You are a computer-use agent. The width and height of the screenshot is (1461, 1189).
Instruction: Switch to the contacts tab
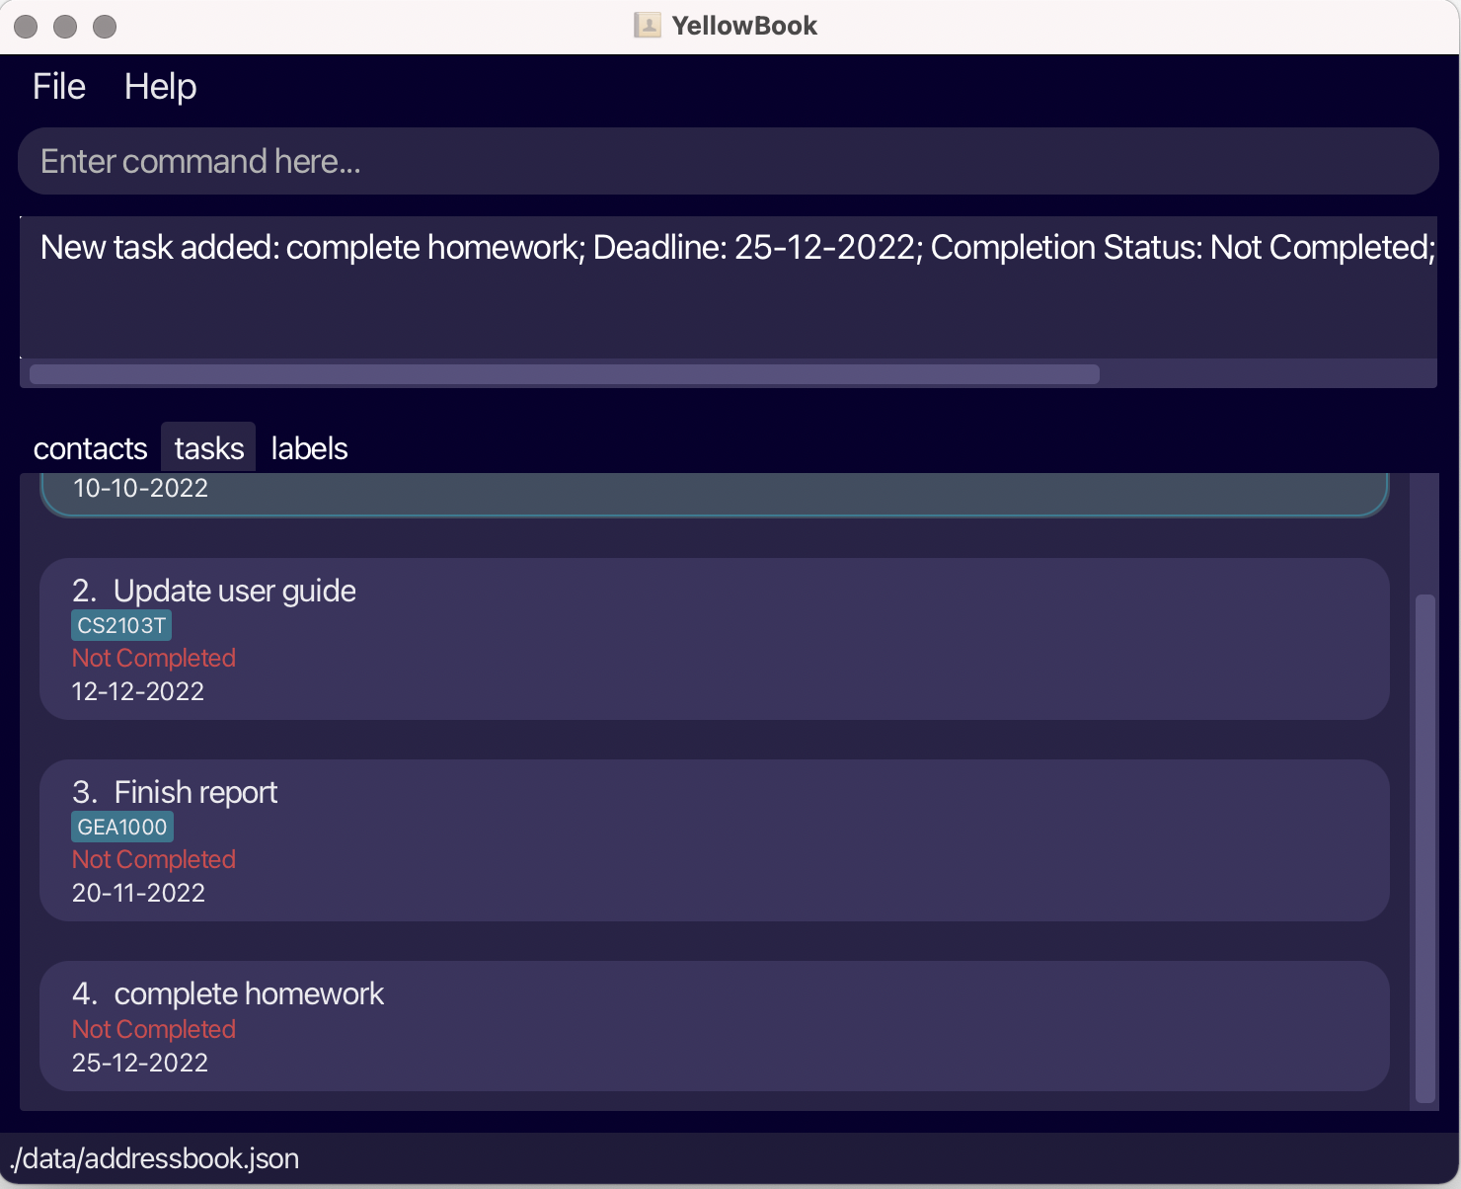90,448
